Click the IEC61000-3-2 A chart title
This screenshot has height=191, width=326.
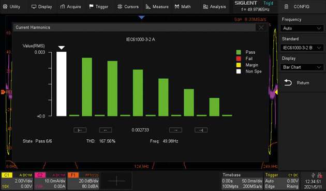click(x=141, y=39)
